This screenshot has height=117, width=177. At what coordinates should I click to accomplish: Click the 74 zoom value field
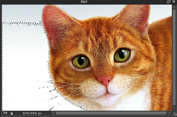tap(5, 113)
